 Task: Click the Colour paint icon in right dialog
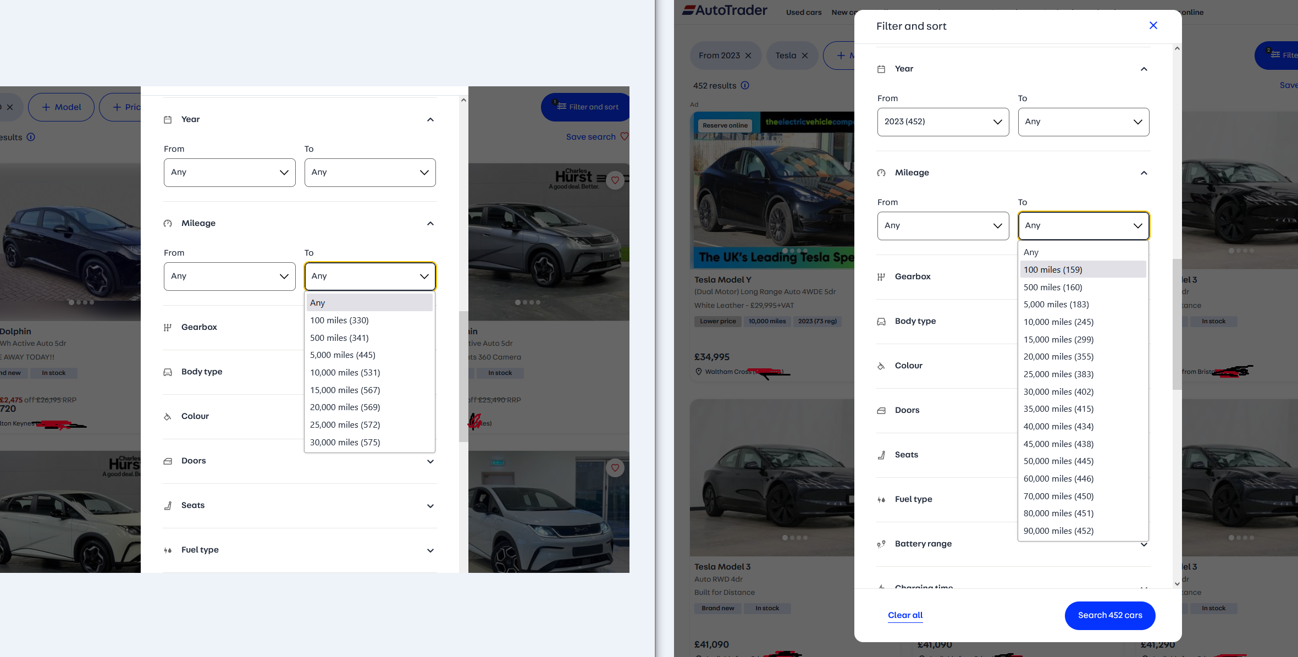pyautogui.click(x=881, y=366)
